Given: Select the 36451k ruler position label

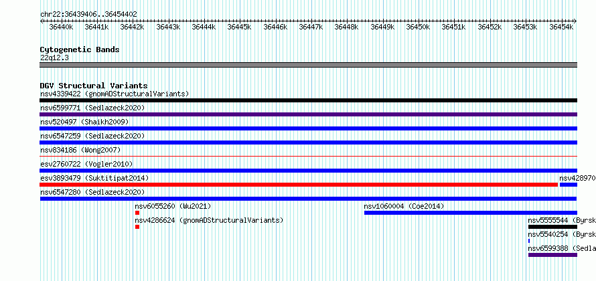Looking at the screenshot, I should (x=454, y=27).
